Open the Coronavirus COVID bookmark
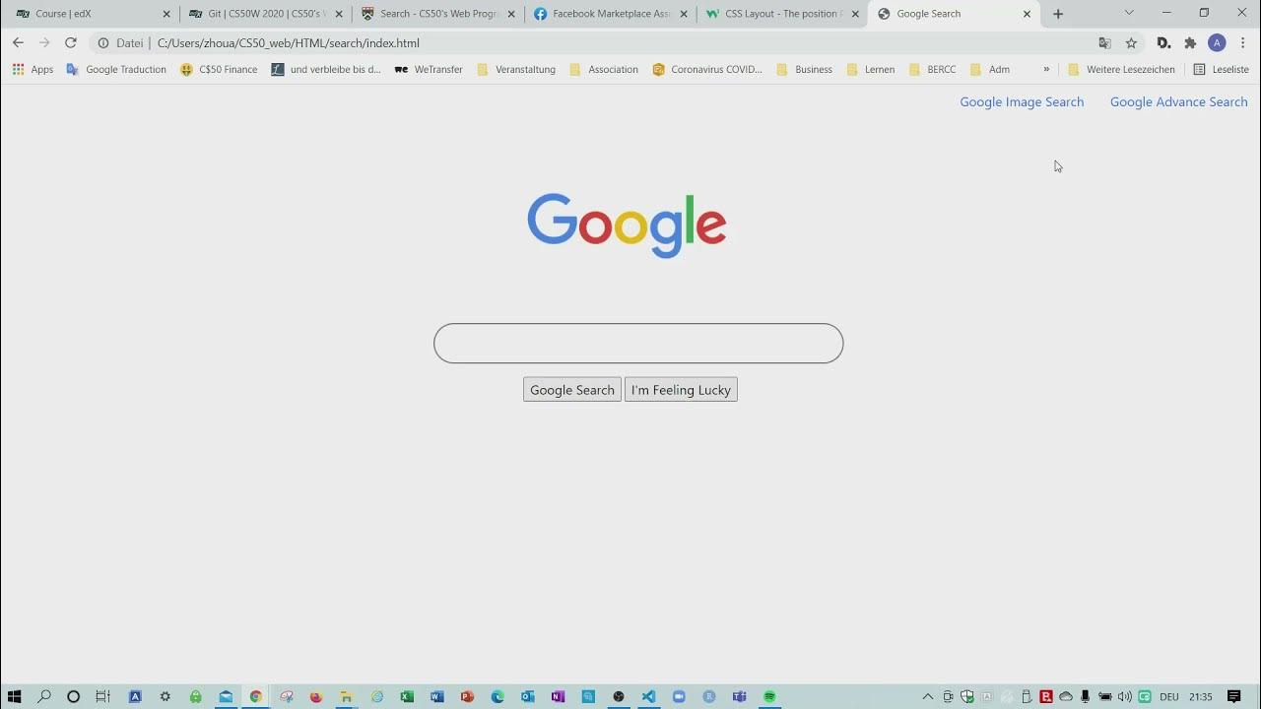This screenshot has height=709, width=1261. tap(707, 70)
